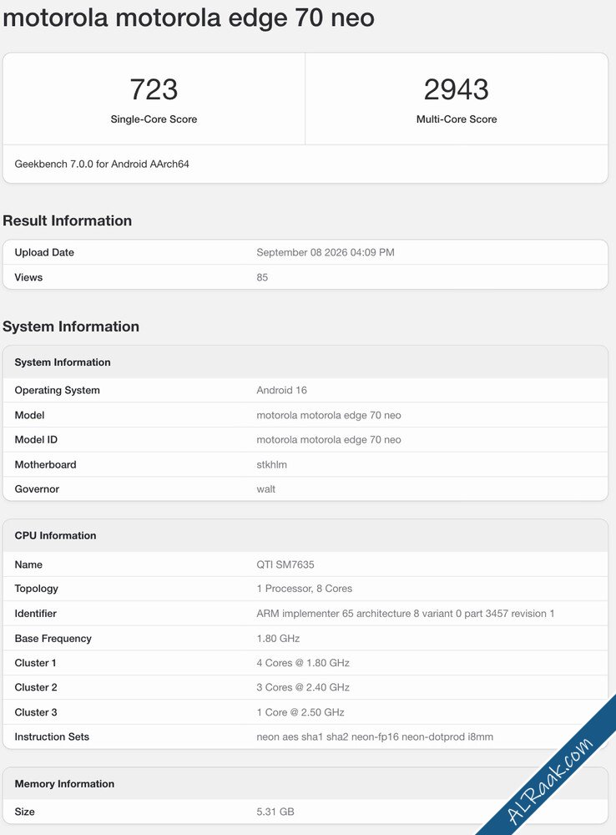Click the memory Size label

point(24,812)
